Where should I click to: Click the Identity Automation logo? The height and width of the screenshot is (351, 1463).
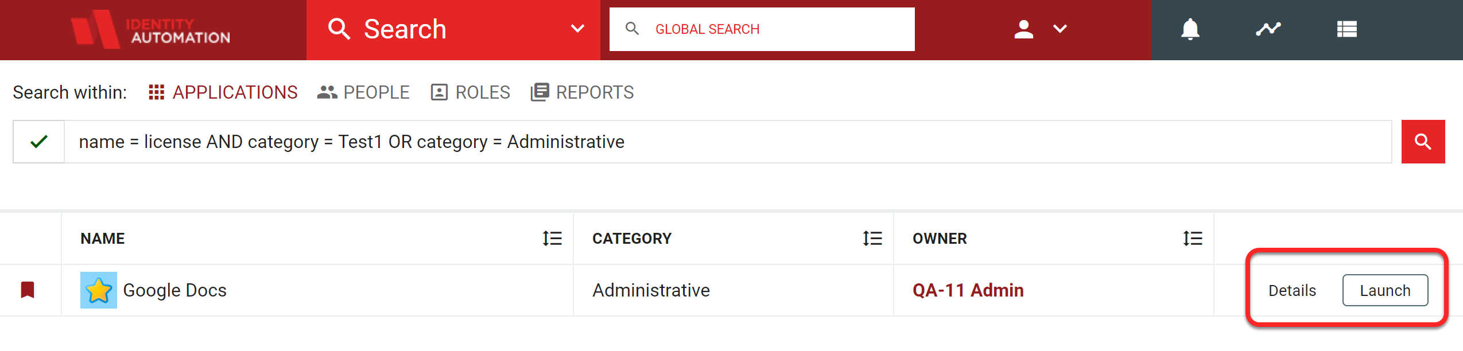(150, 29)
